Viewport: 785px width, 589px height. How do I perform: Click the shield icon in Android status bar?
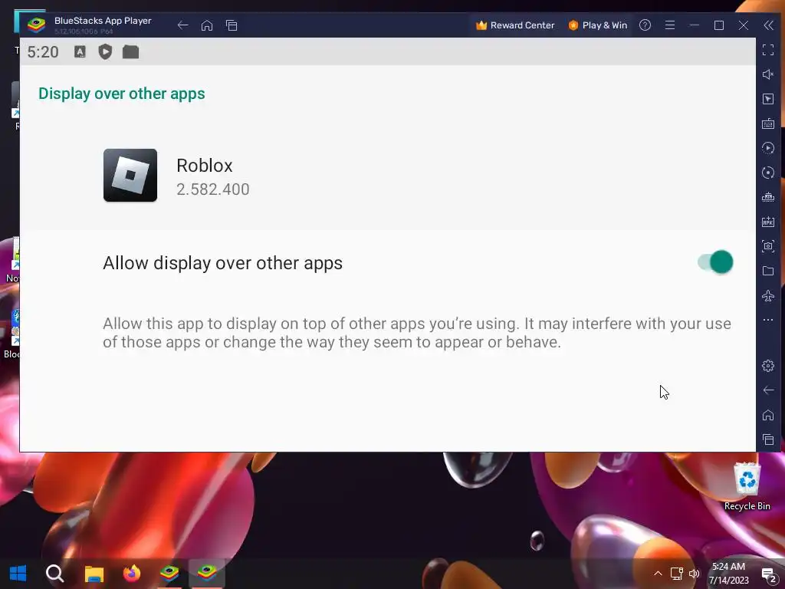pos(104,51)
